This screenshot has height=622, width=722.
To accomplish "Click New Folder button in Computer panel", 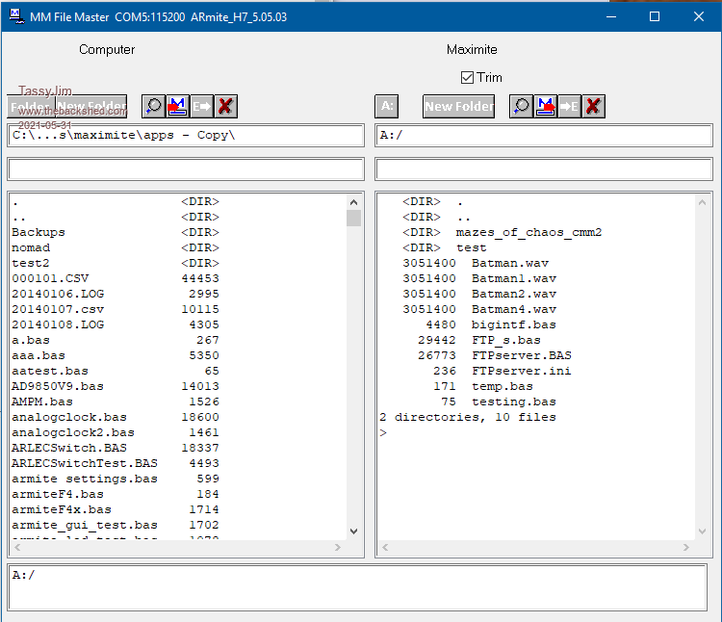I will tap(91, 106).
